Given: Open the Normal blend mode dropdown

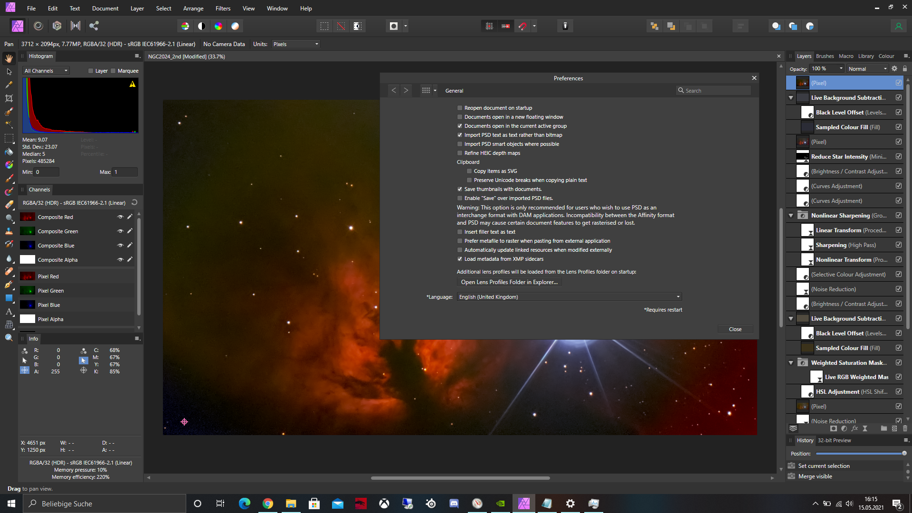Looking at the screenshot, I should pos(867,69).
